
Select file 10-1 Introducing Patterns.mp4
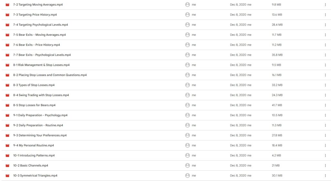pos(34,155)
